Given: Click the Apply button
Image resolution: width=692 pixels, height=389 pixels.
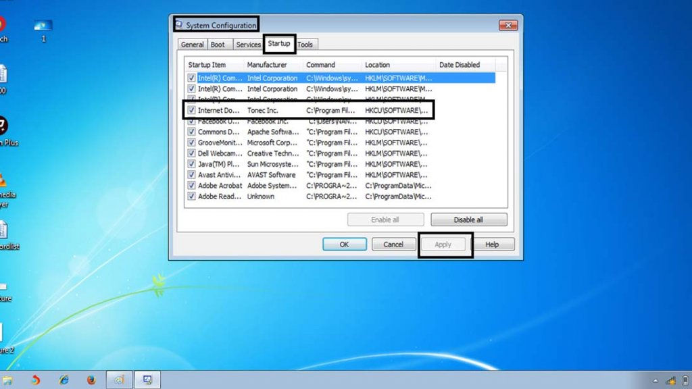Looking at the screenshot, I should pyautogui.click(x=443, y=244).
